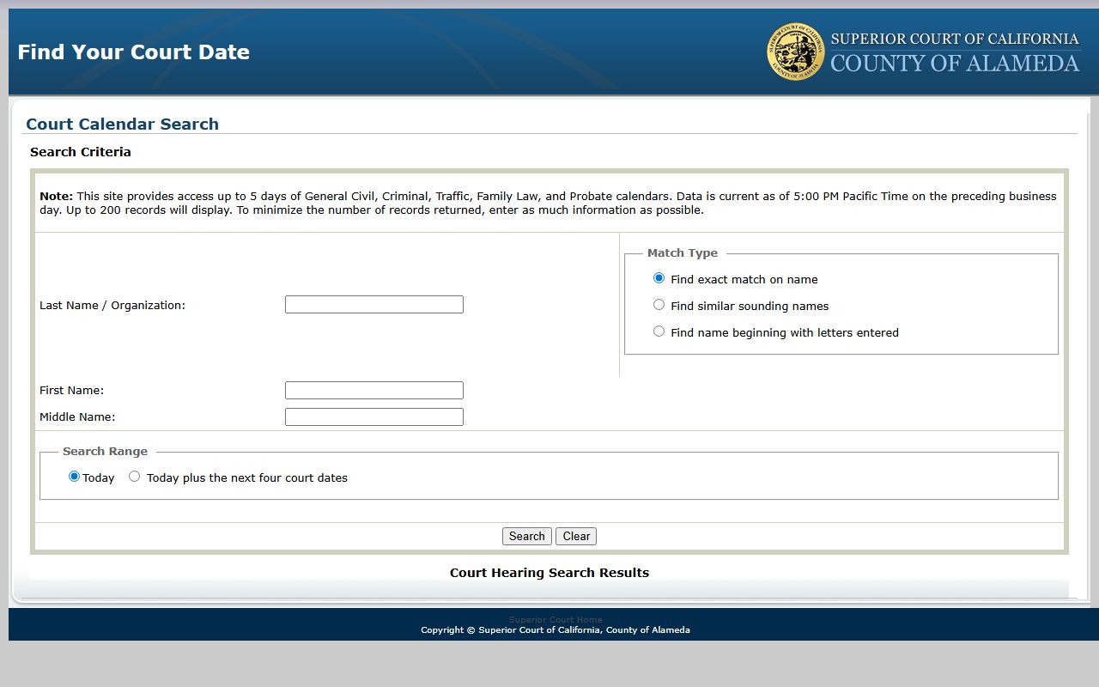Click the Find Your Court Date heading
The height and width of the screenshot is (687, 1099).
coord(134,52)
